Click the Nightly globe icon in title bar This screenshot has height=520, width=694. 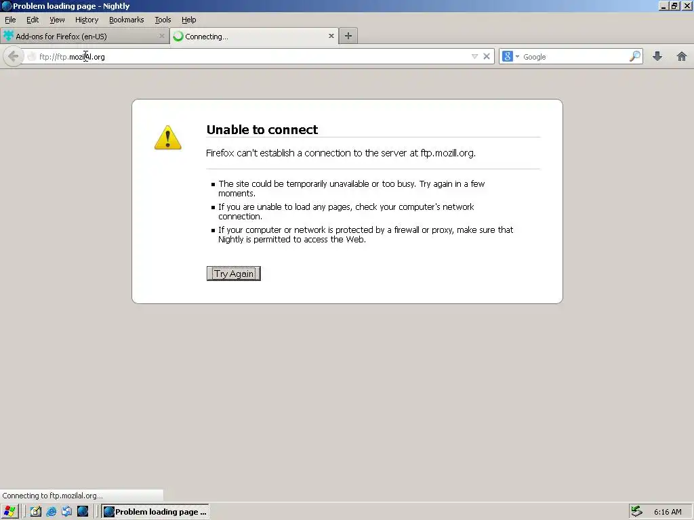click(x=7, y=5)
